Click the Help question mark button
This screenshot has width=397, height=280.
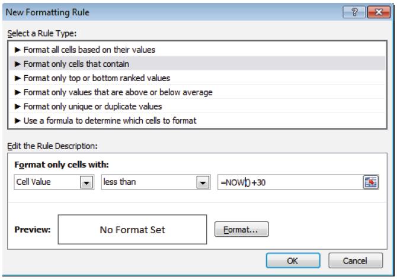354,12
